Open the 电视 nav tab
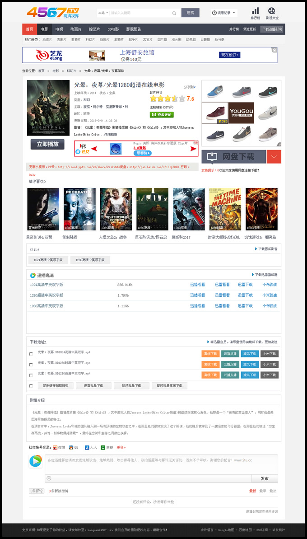Viewport: 307px width, 539px height. 59,29
